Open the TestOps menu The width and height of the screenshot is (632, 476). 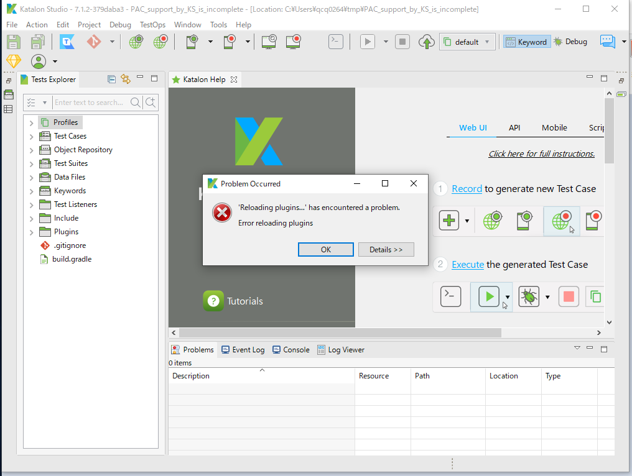(152, 25)
